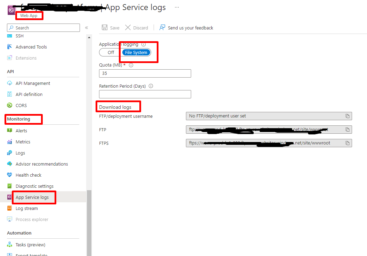
Task: Click the Log stream icon
Action: 9,208
